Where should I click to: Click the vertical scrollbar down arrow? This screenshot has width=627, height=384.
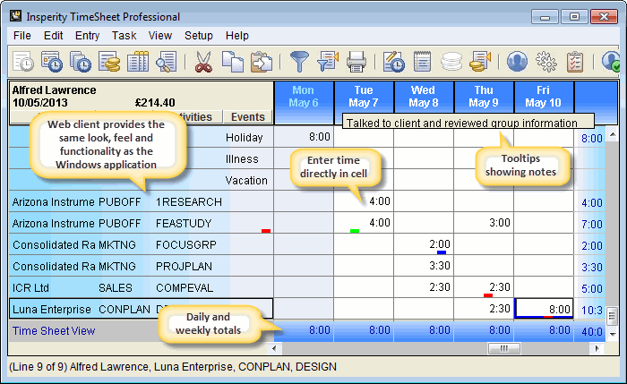click(x=613, y=334)
